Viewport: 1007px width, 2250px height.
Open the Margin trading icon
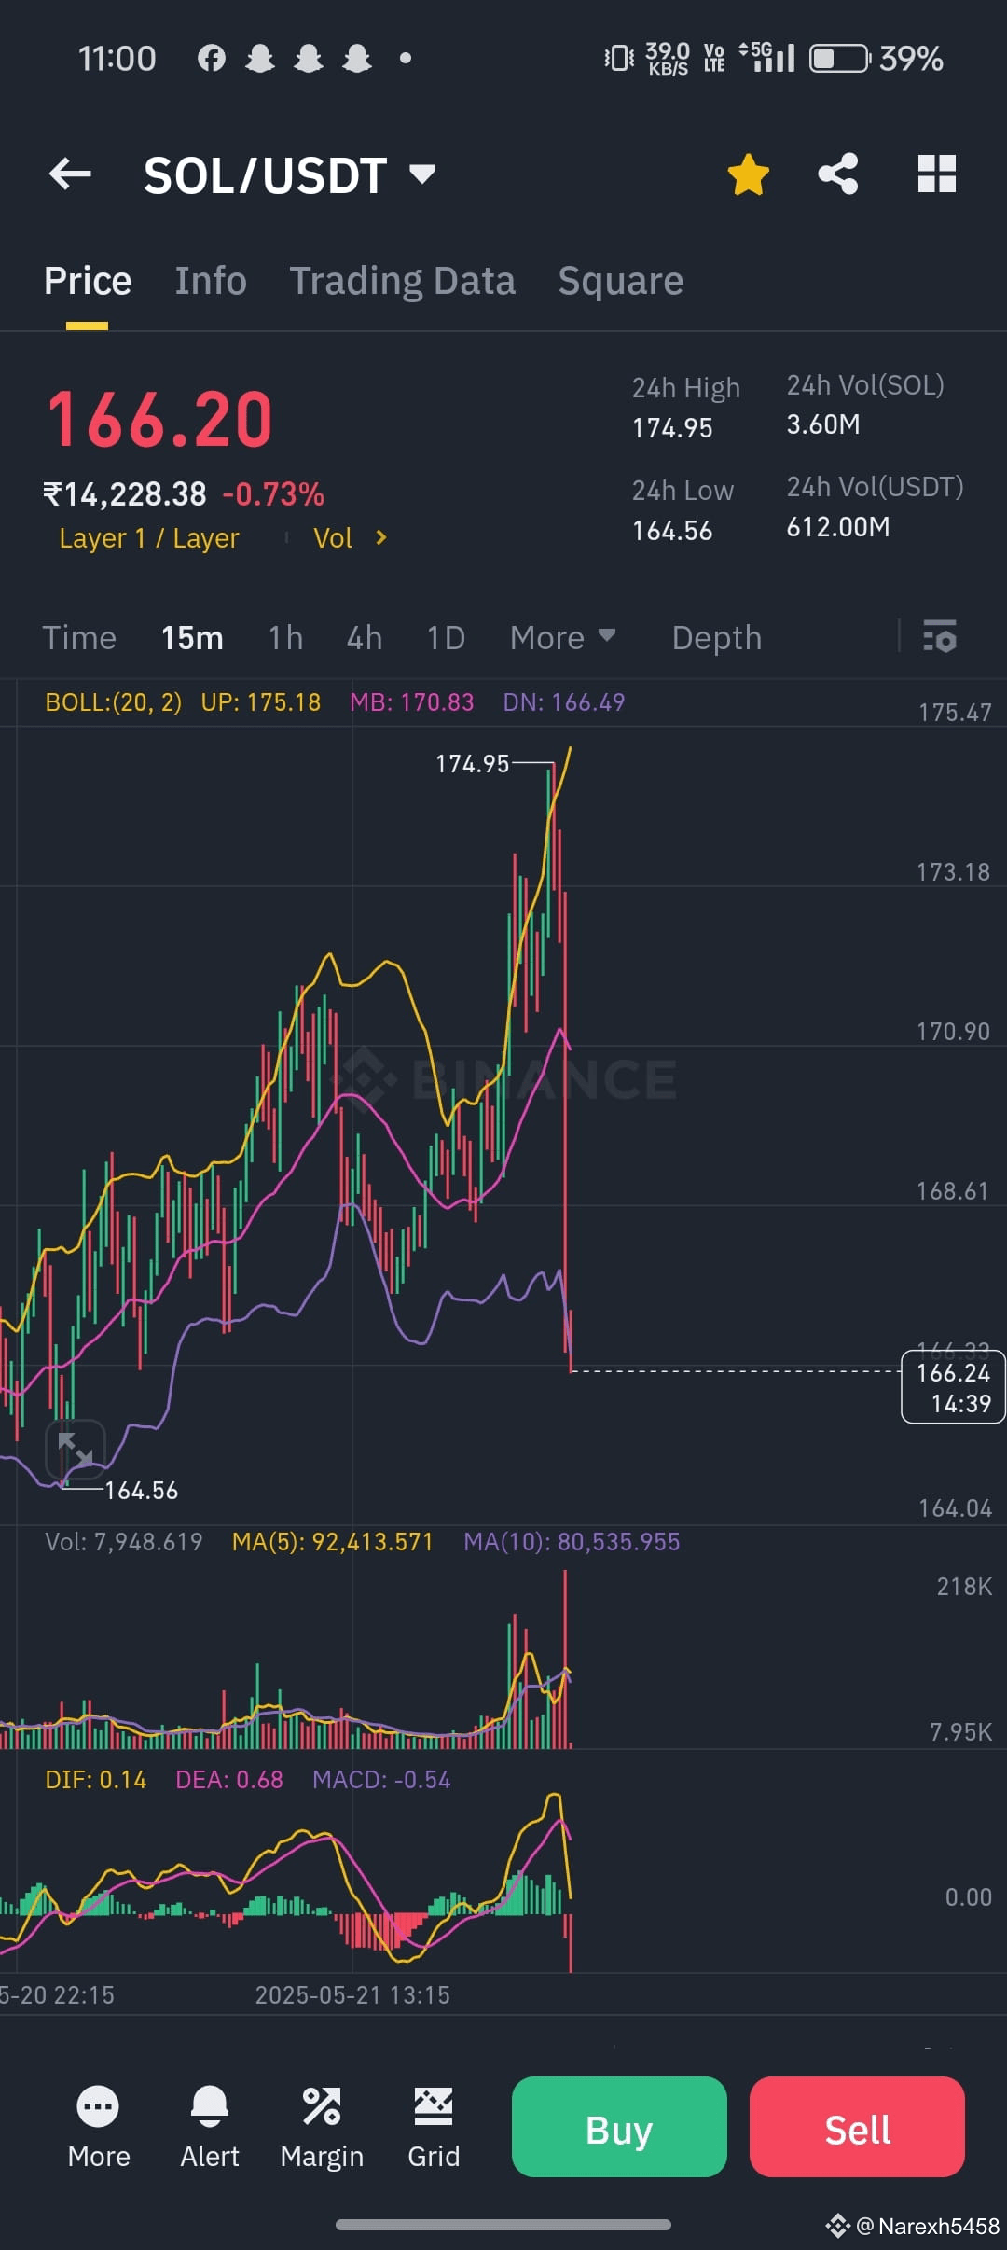(x=322, y=2107)
